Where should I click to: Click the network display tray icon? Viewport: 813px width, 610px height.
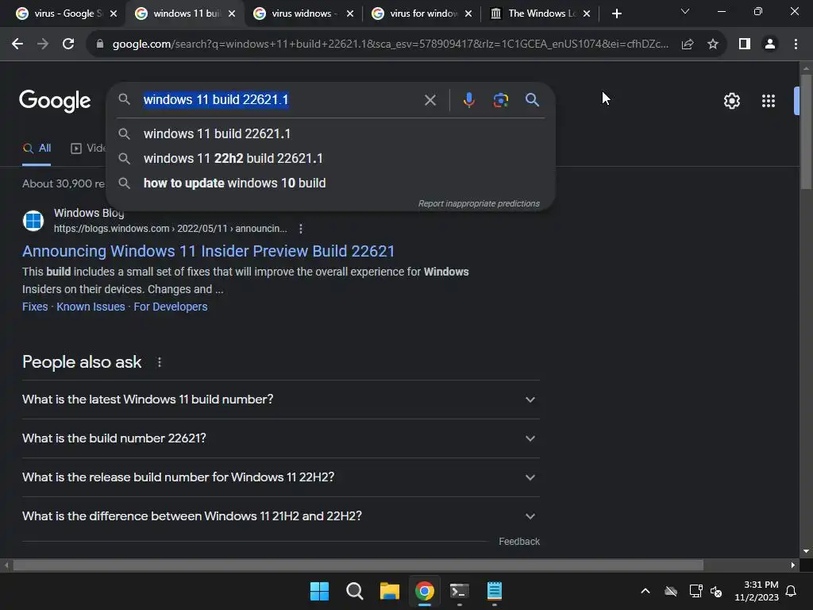[695, 591]
